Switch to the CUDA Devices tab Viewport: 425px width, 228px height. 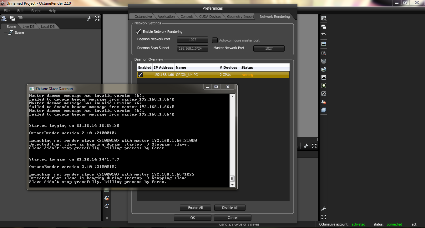pos(210,17)
